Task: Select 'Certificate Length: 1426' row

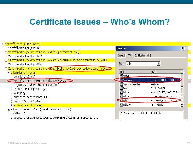Action: (25, 56)
